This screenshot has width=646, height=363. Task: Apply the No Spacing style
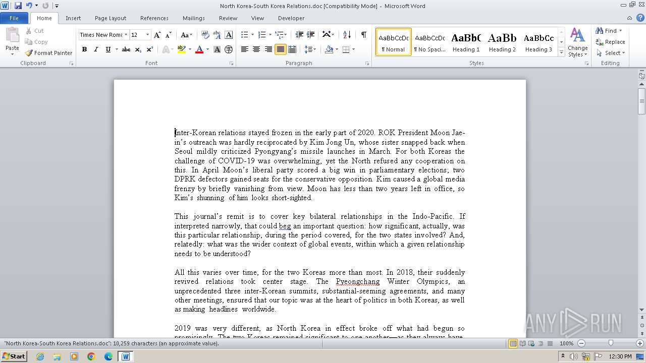coord(429,42)
